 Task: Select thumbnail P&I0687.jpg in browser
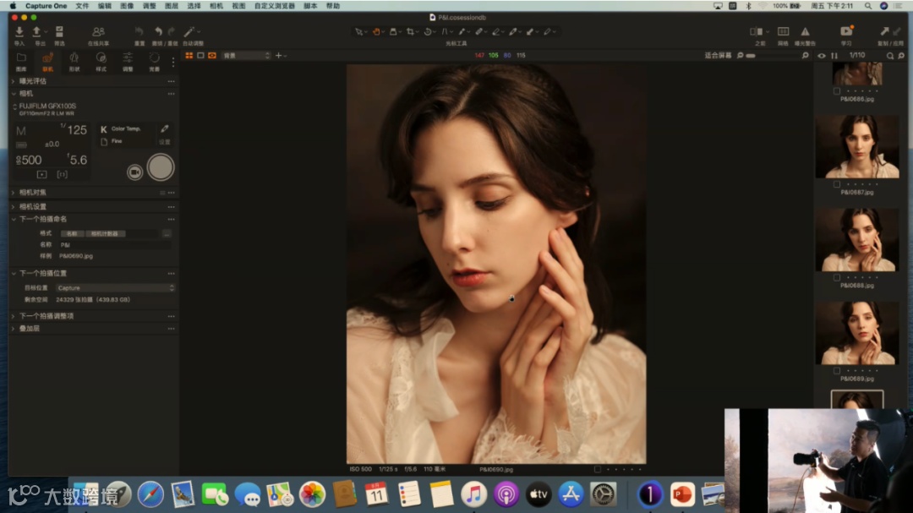click(857, 146)
